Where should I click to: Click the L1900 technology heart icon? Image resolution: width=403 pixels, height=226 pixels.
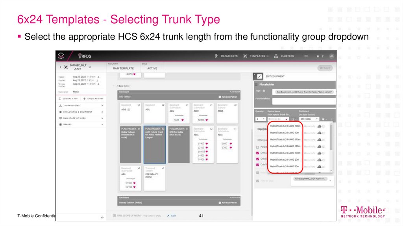(207, 144)
